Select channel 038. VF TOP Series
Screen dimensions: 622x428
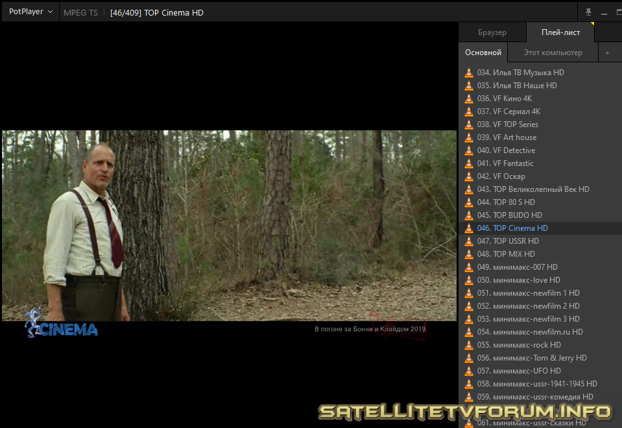click(x=540, y=124)
